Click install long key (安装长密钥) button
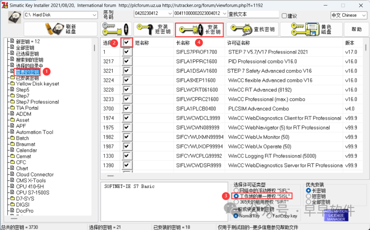Screen dimensions: 370x230 click(x=199, y=30)
